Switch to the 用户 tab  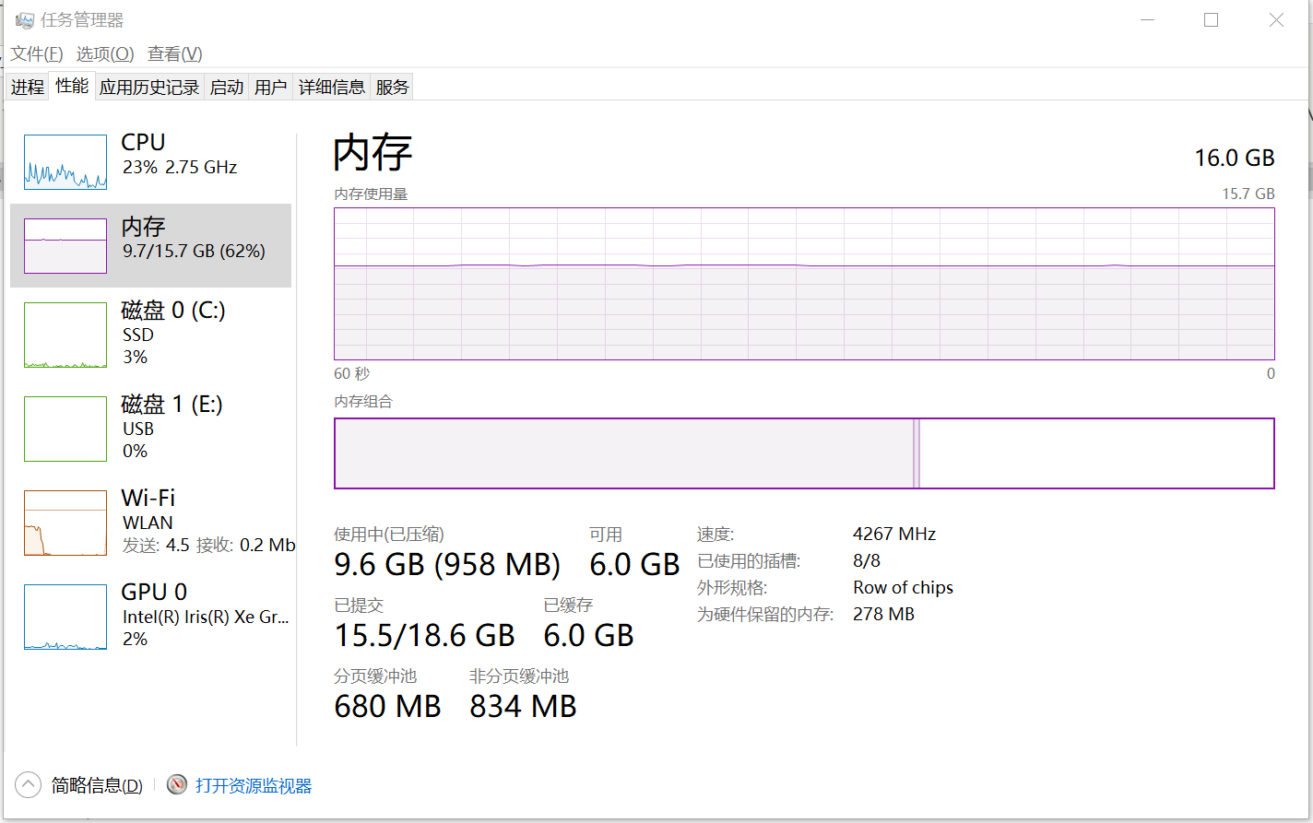click(271, 88)
